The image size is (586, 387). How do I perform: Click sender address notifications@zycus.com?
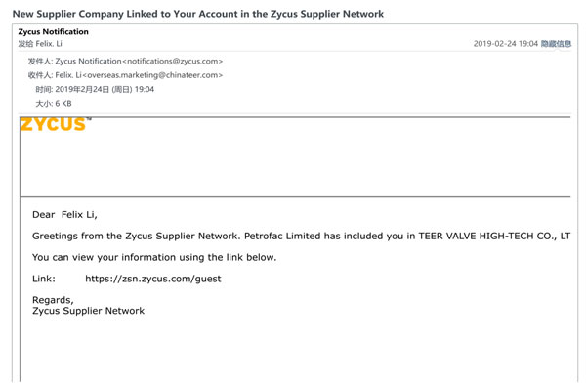(172, 61)
